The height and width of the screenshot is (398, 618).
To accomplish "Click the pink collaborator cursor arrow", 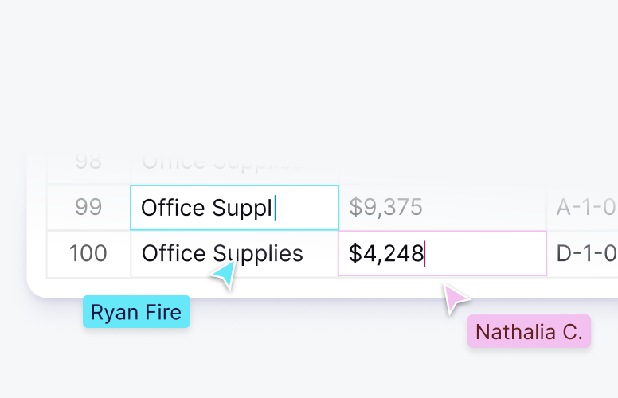I will tap(456, 298).
